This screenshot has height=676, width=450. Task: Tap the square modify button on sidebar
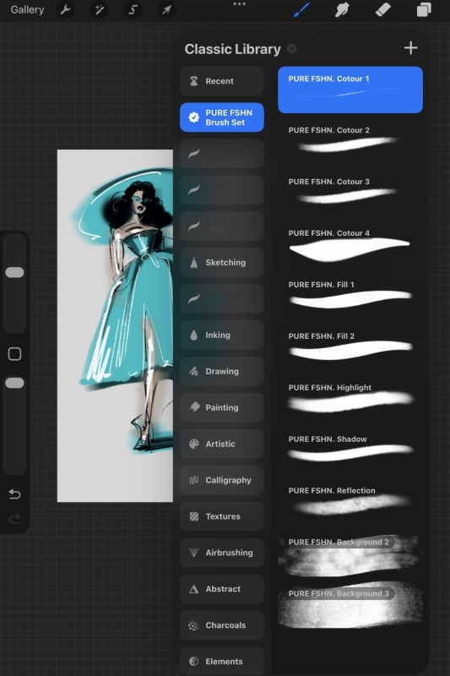click(14, 354)
